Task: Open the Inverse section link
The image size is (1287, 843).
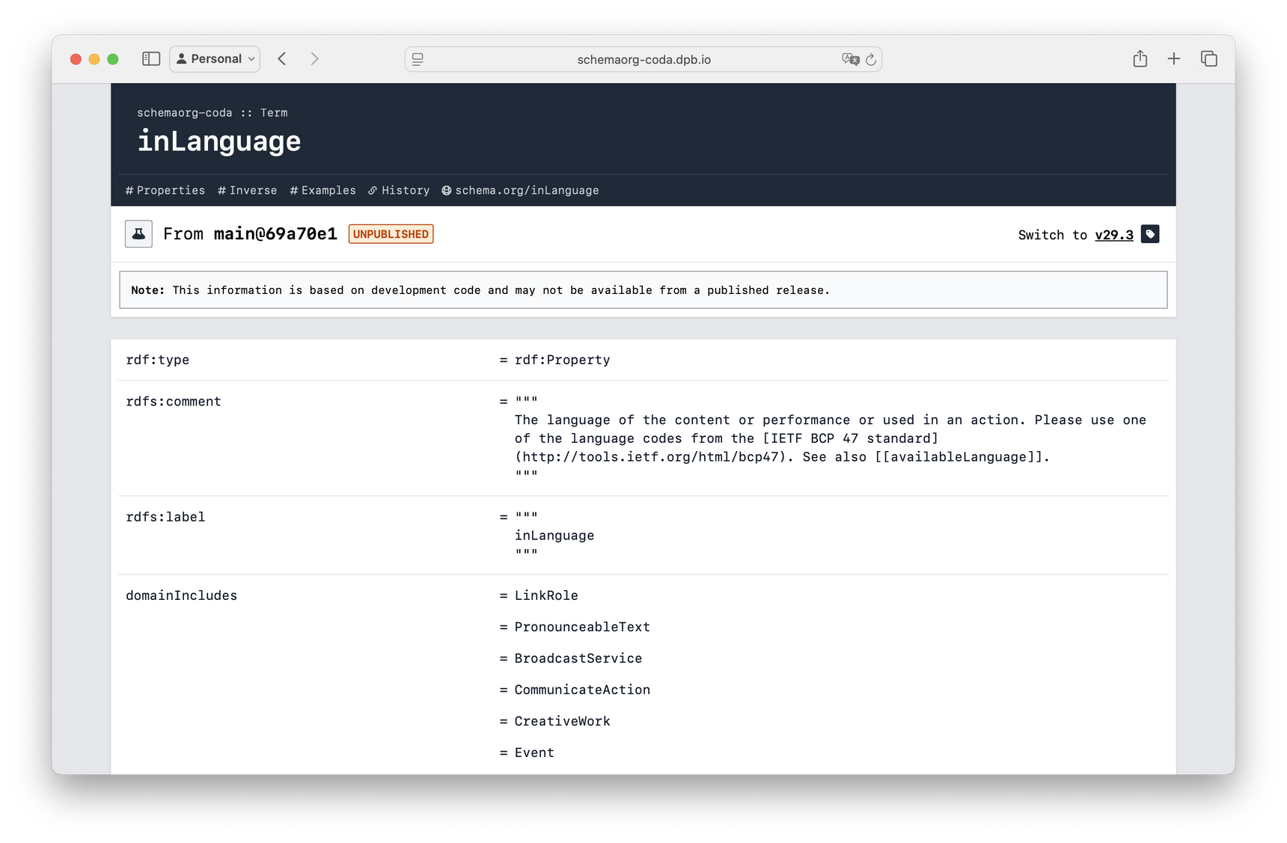Action: click(x=247, y=190)
